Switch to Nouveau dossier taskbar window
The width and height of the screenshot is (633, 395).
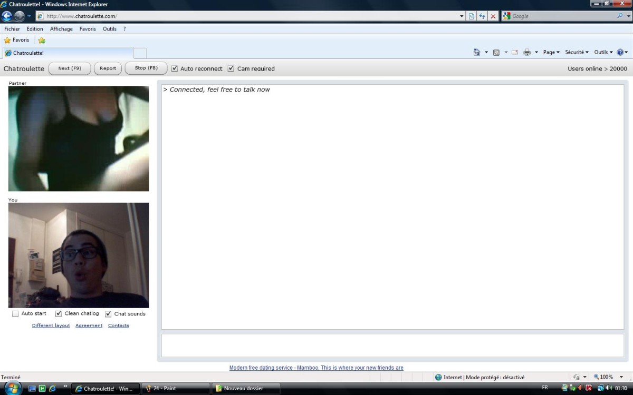tap(246, 389)
